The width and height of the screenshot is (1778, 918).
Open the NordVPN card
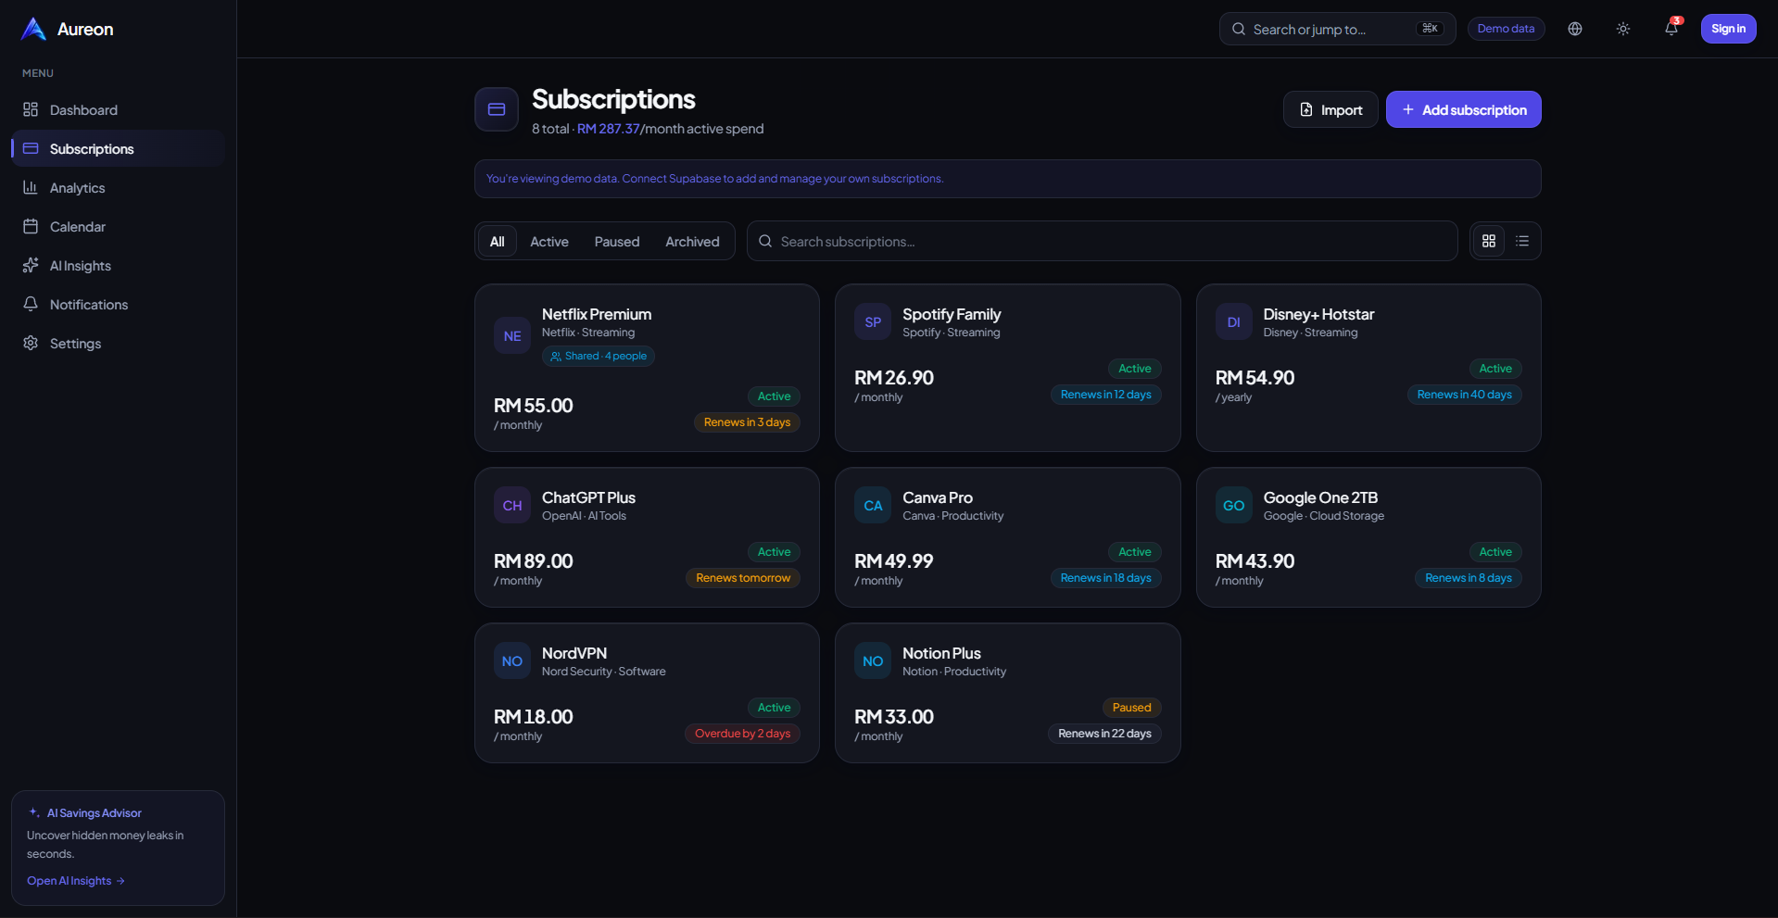647,693
